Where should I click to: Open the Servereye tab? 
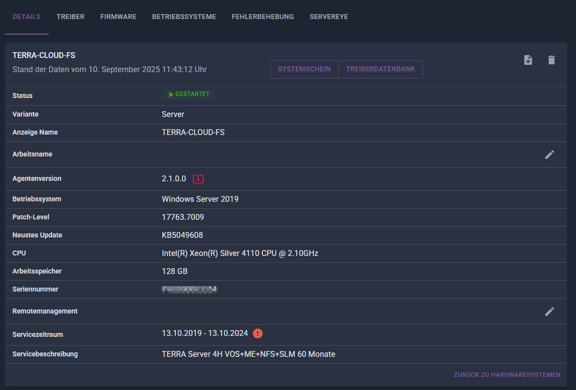[329, 17]
